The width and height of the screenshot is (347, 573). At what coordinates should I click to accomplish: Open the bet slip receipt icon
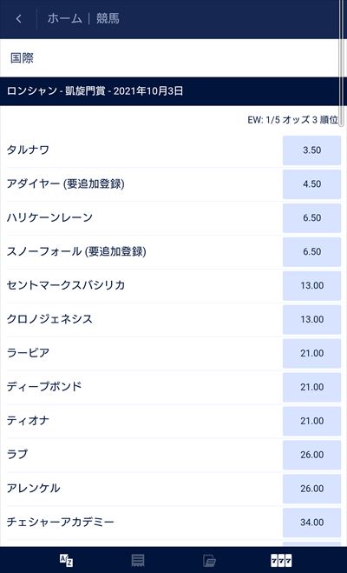[x=138, y=560]
